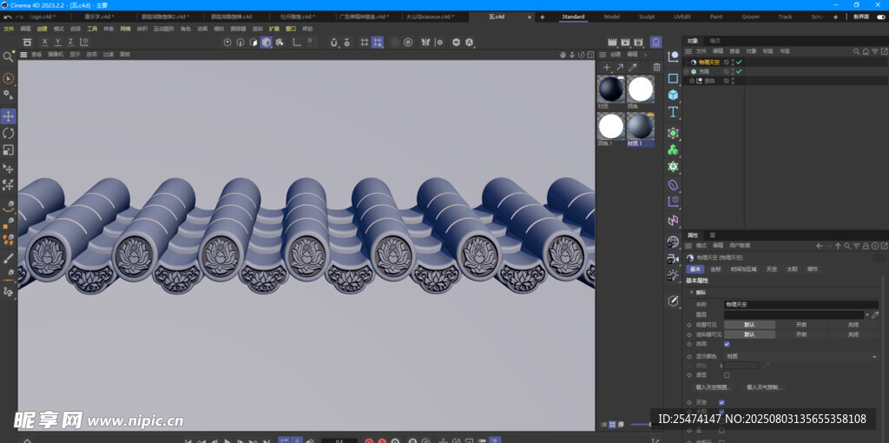Add a Cube primitive from the object palette
This screenshot has width=889, height=443.
tap(673, 95)
